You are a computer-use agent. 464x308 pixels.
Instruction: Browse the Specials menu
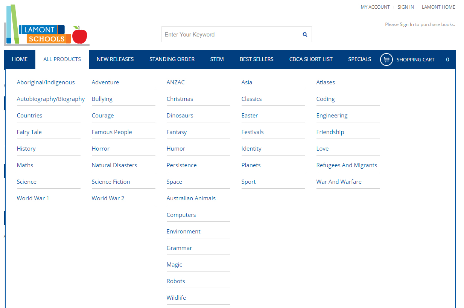tap(359, 59)
